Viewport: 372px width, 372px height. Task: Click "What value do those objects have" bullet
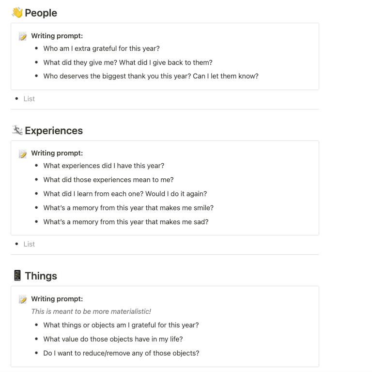coord(113,339)
